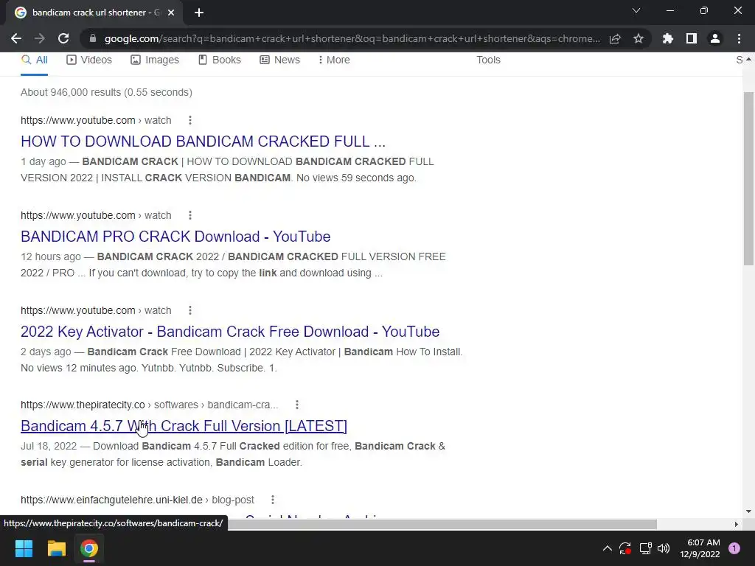
Task: Expand the More search categories
Action: click(x=334, y=60)
